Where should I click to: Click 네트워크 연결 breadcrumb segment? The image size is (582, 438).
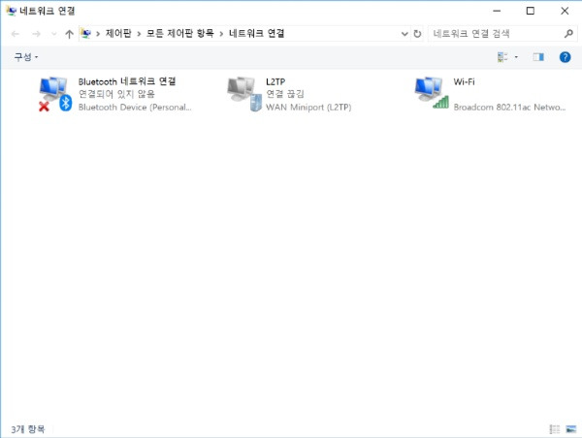coord(256,33)
